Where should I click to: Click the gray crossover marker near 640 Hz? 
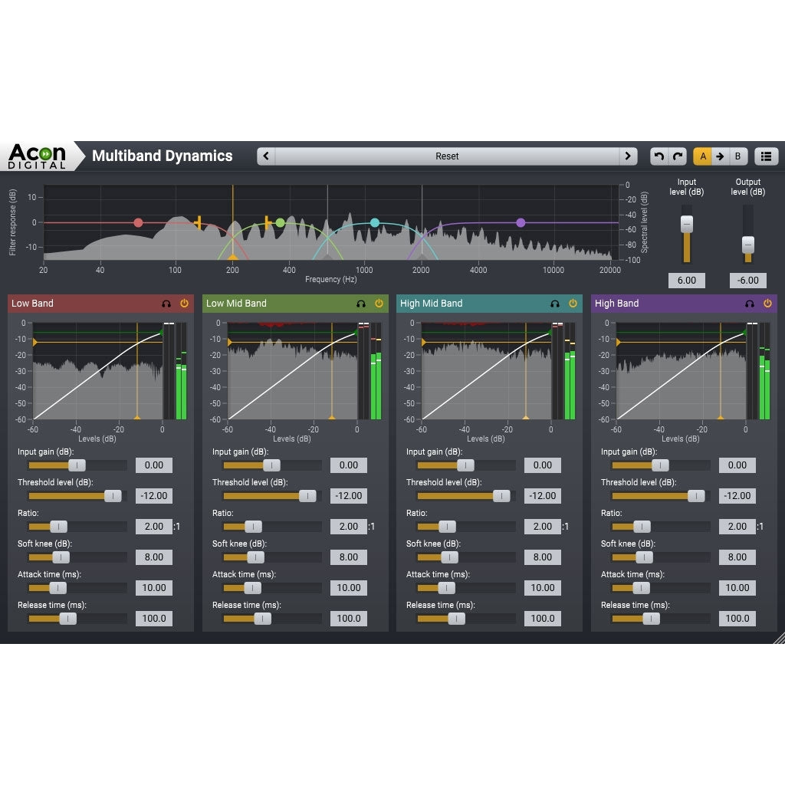(x=328, y=258)
